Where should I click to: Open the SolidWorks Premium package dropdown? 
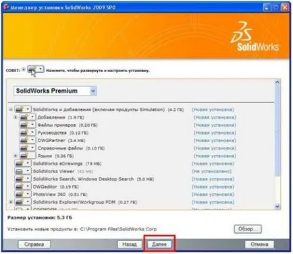coord(93,91)
